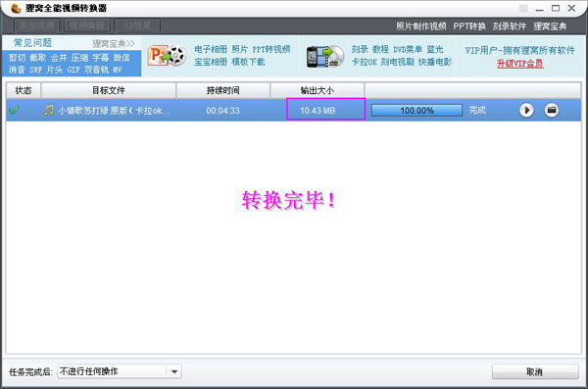This screenshot has width=588, height=389.
Task: Open the 任务完成后 action dropdown
Action: (174, 371)
